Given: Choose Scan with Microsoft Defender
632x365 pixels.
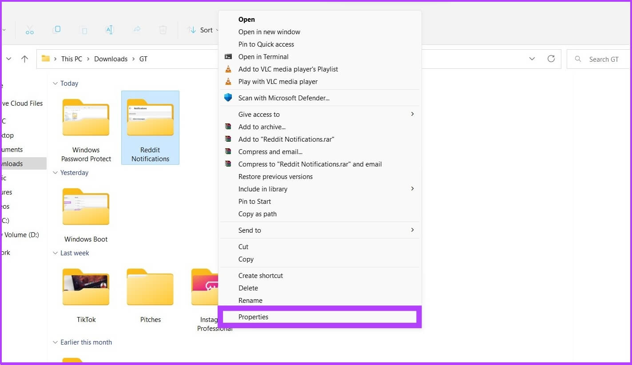Looking at the screenshot, I should pos(283,98).
